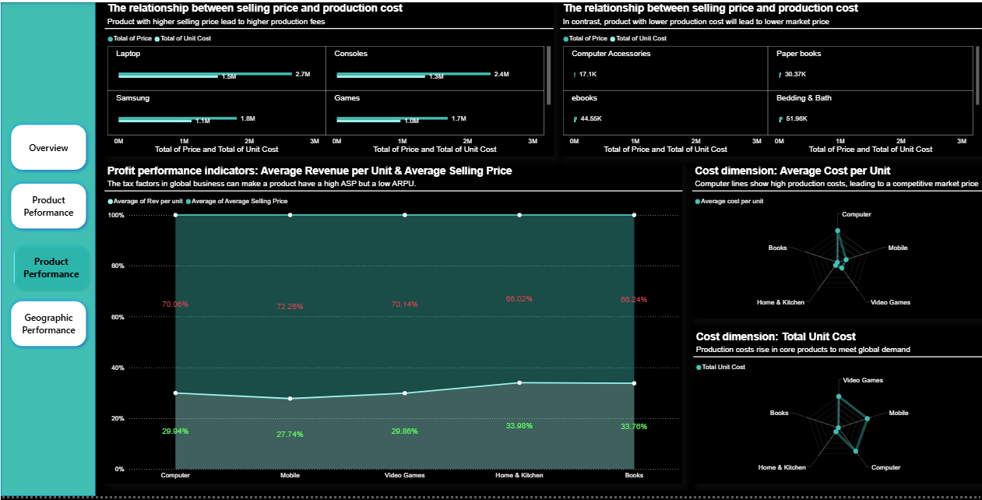Click the white Product Peformance navigation button
The width and height of the screenshot is (982, 500).
[x=48, y=206]
